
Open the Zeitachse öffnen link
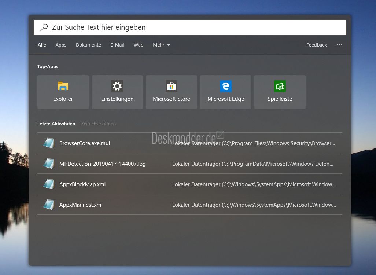pyautogui.click(x=98, y=124)
